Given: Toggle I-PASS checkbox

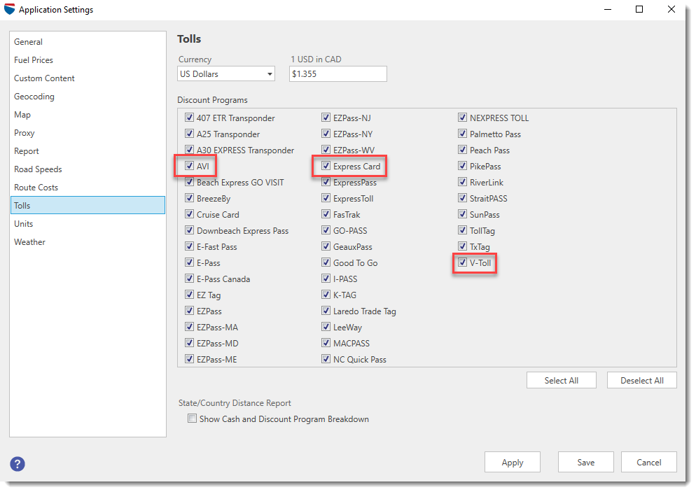Looking at the screenshot, I should 326,279.
